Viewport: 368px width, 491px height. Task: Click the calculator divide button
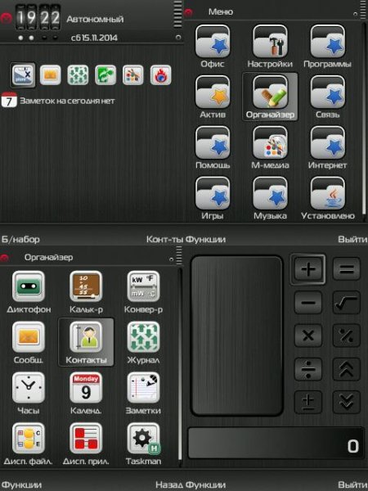[x=308, y=369]
